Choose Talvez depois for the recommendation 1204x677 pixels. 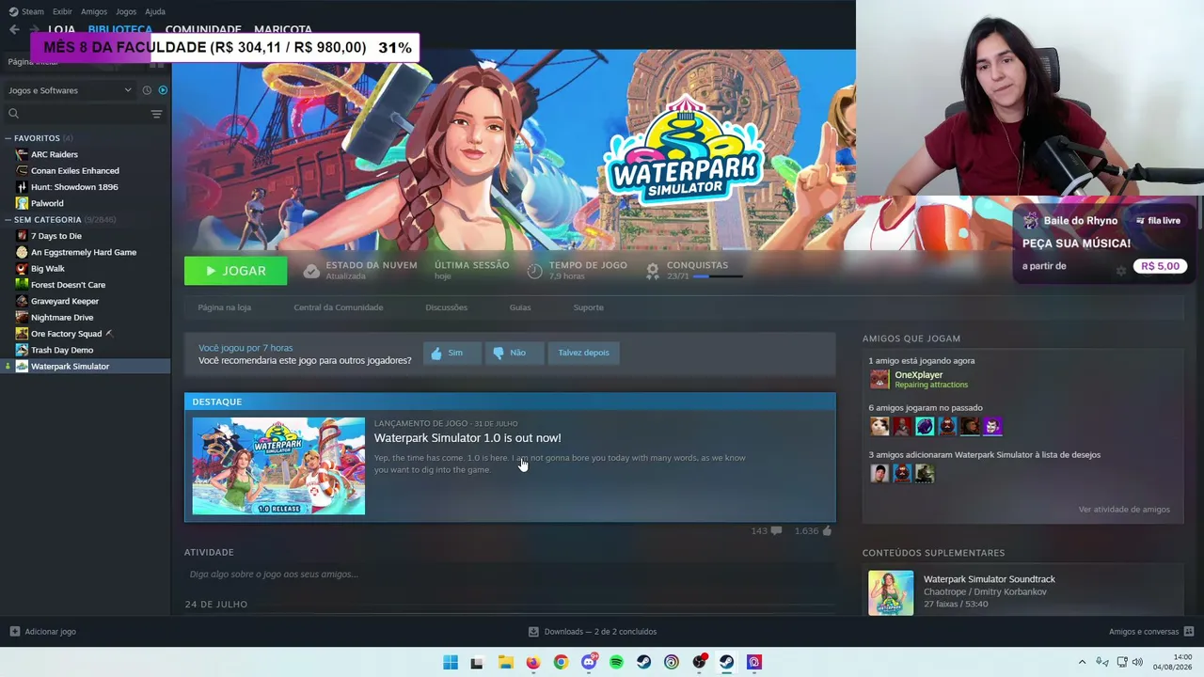pos(583,353)
